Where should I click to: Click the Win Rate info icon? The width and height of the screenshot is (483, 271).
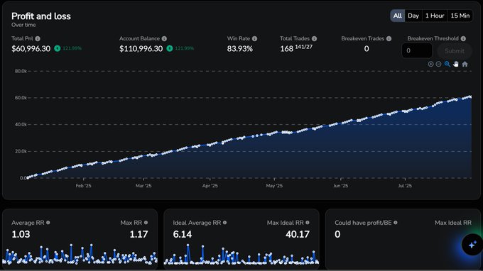254,39
